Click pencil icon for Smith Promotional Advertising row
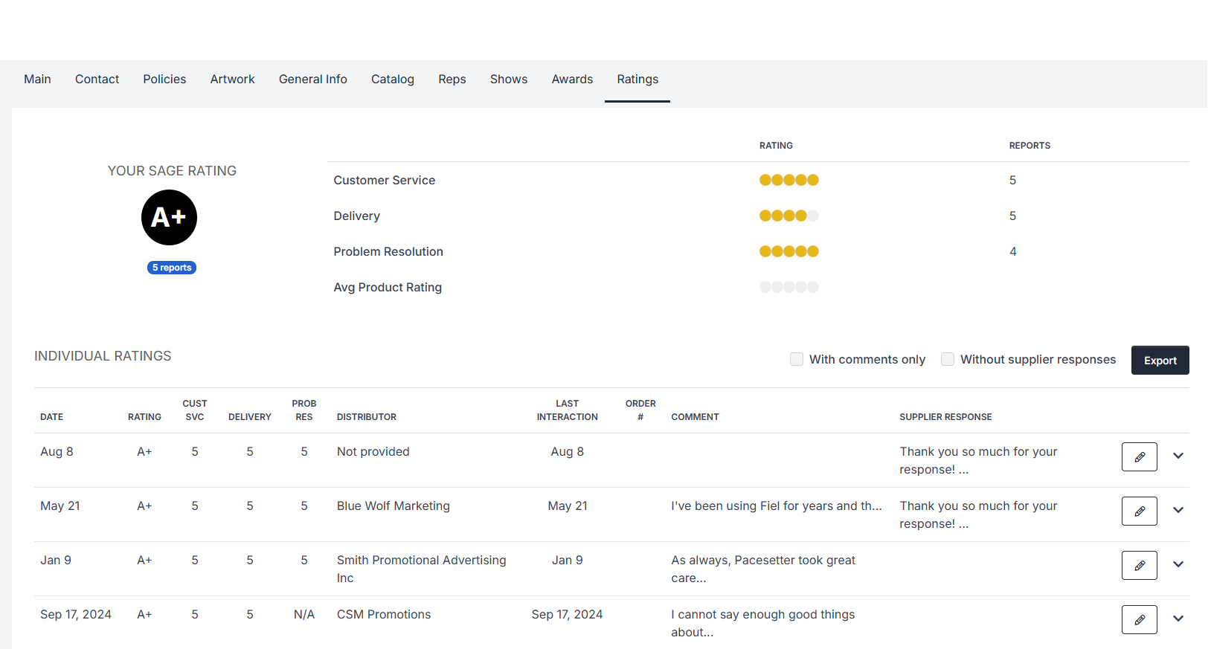The height and width of the screenshot is (649, 1211). [1139, 565]
